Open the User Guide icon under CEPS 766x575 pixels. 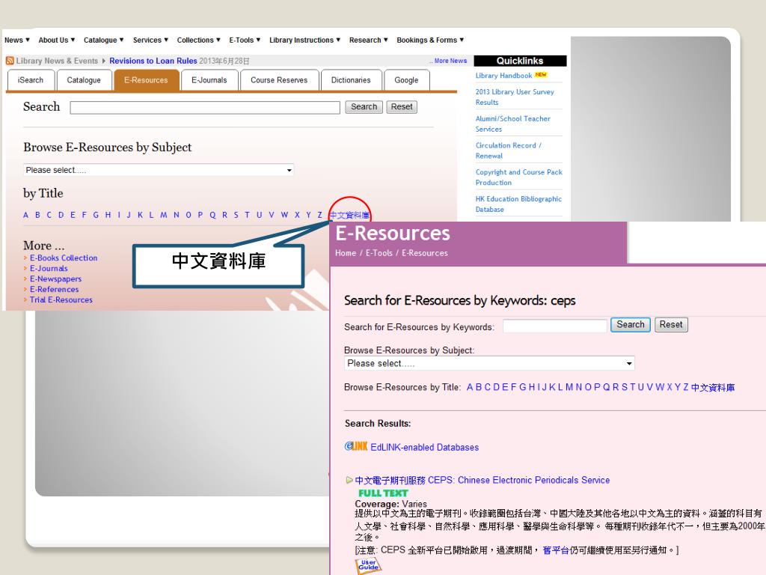(369, 566)
